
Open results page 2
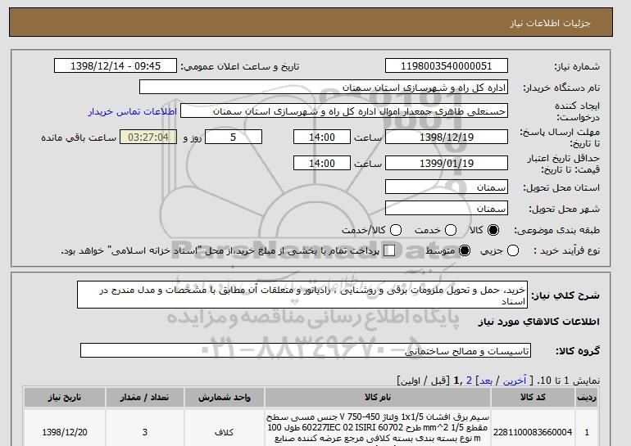(469, 381)
